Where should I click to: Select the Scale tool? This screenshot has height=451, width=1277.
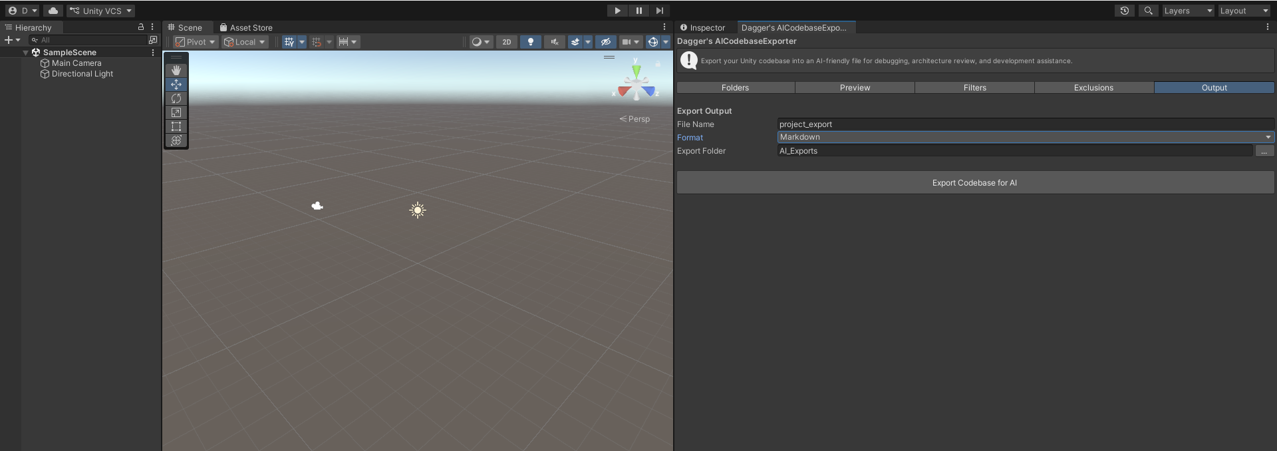tap(176, 112)
